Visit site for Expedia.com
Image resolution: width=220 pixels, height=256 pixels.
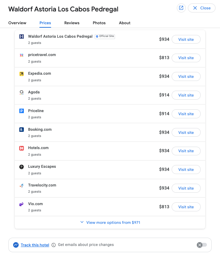(186, 76)
